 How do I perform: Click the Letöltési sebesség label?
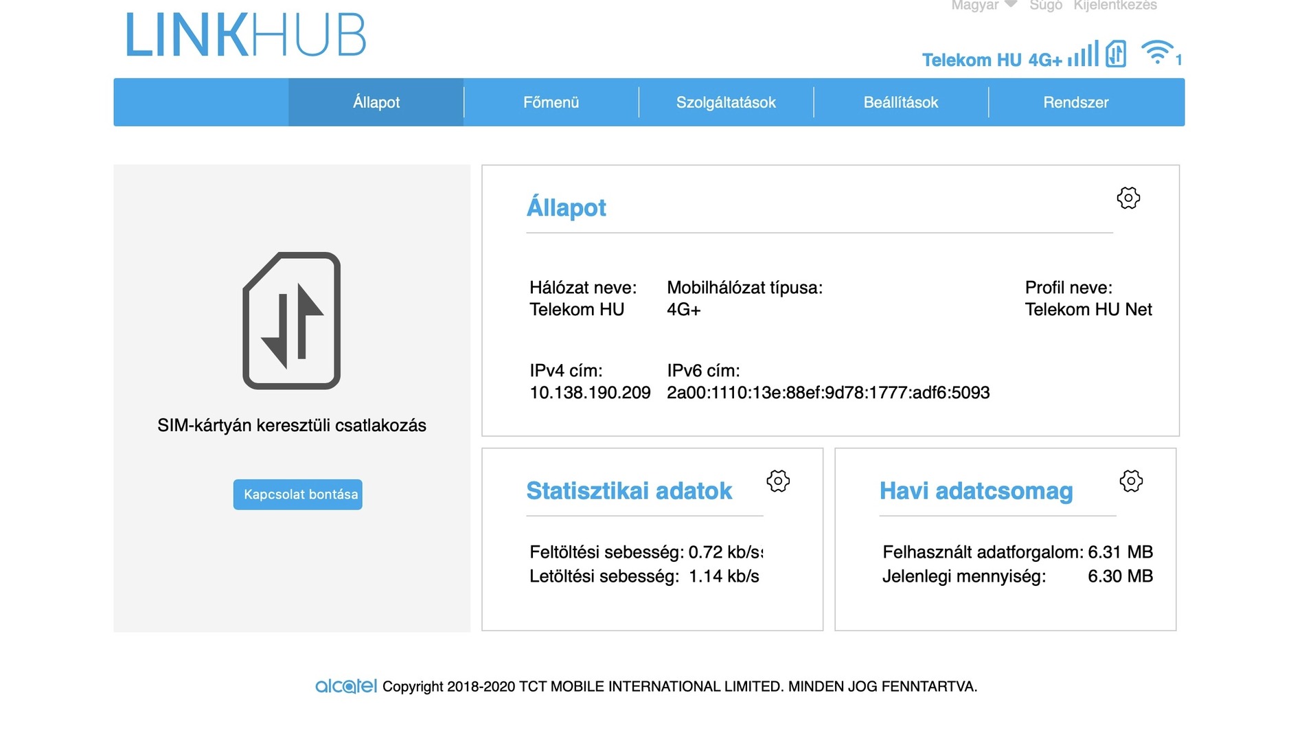[604, 576]
